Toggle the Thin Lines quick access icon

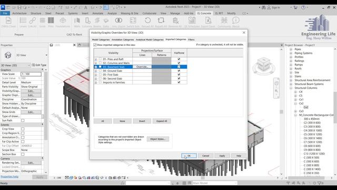coord(106,7)
